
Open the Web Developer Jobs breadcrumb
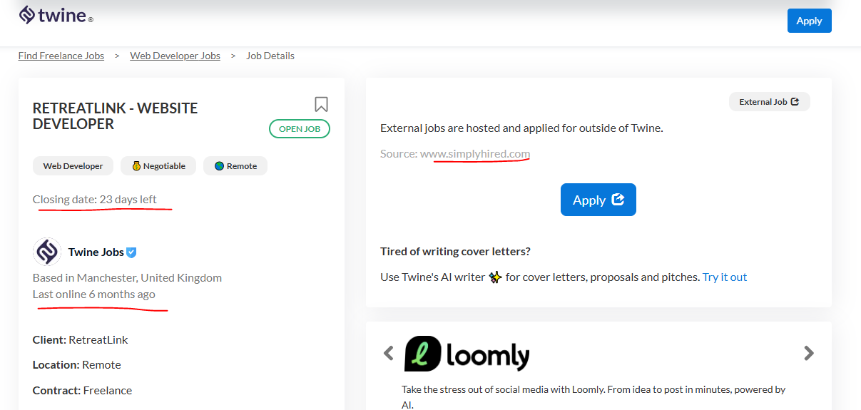click(x=175, y=56)
